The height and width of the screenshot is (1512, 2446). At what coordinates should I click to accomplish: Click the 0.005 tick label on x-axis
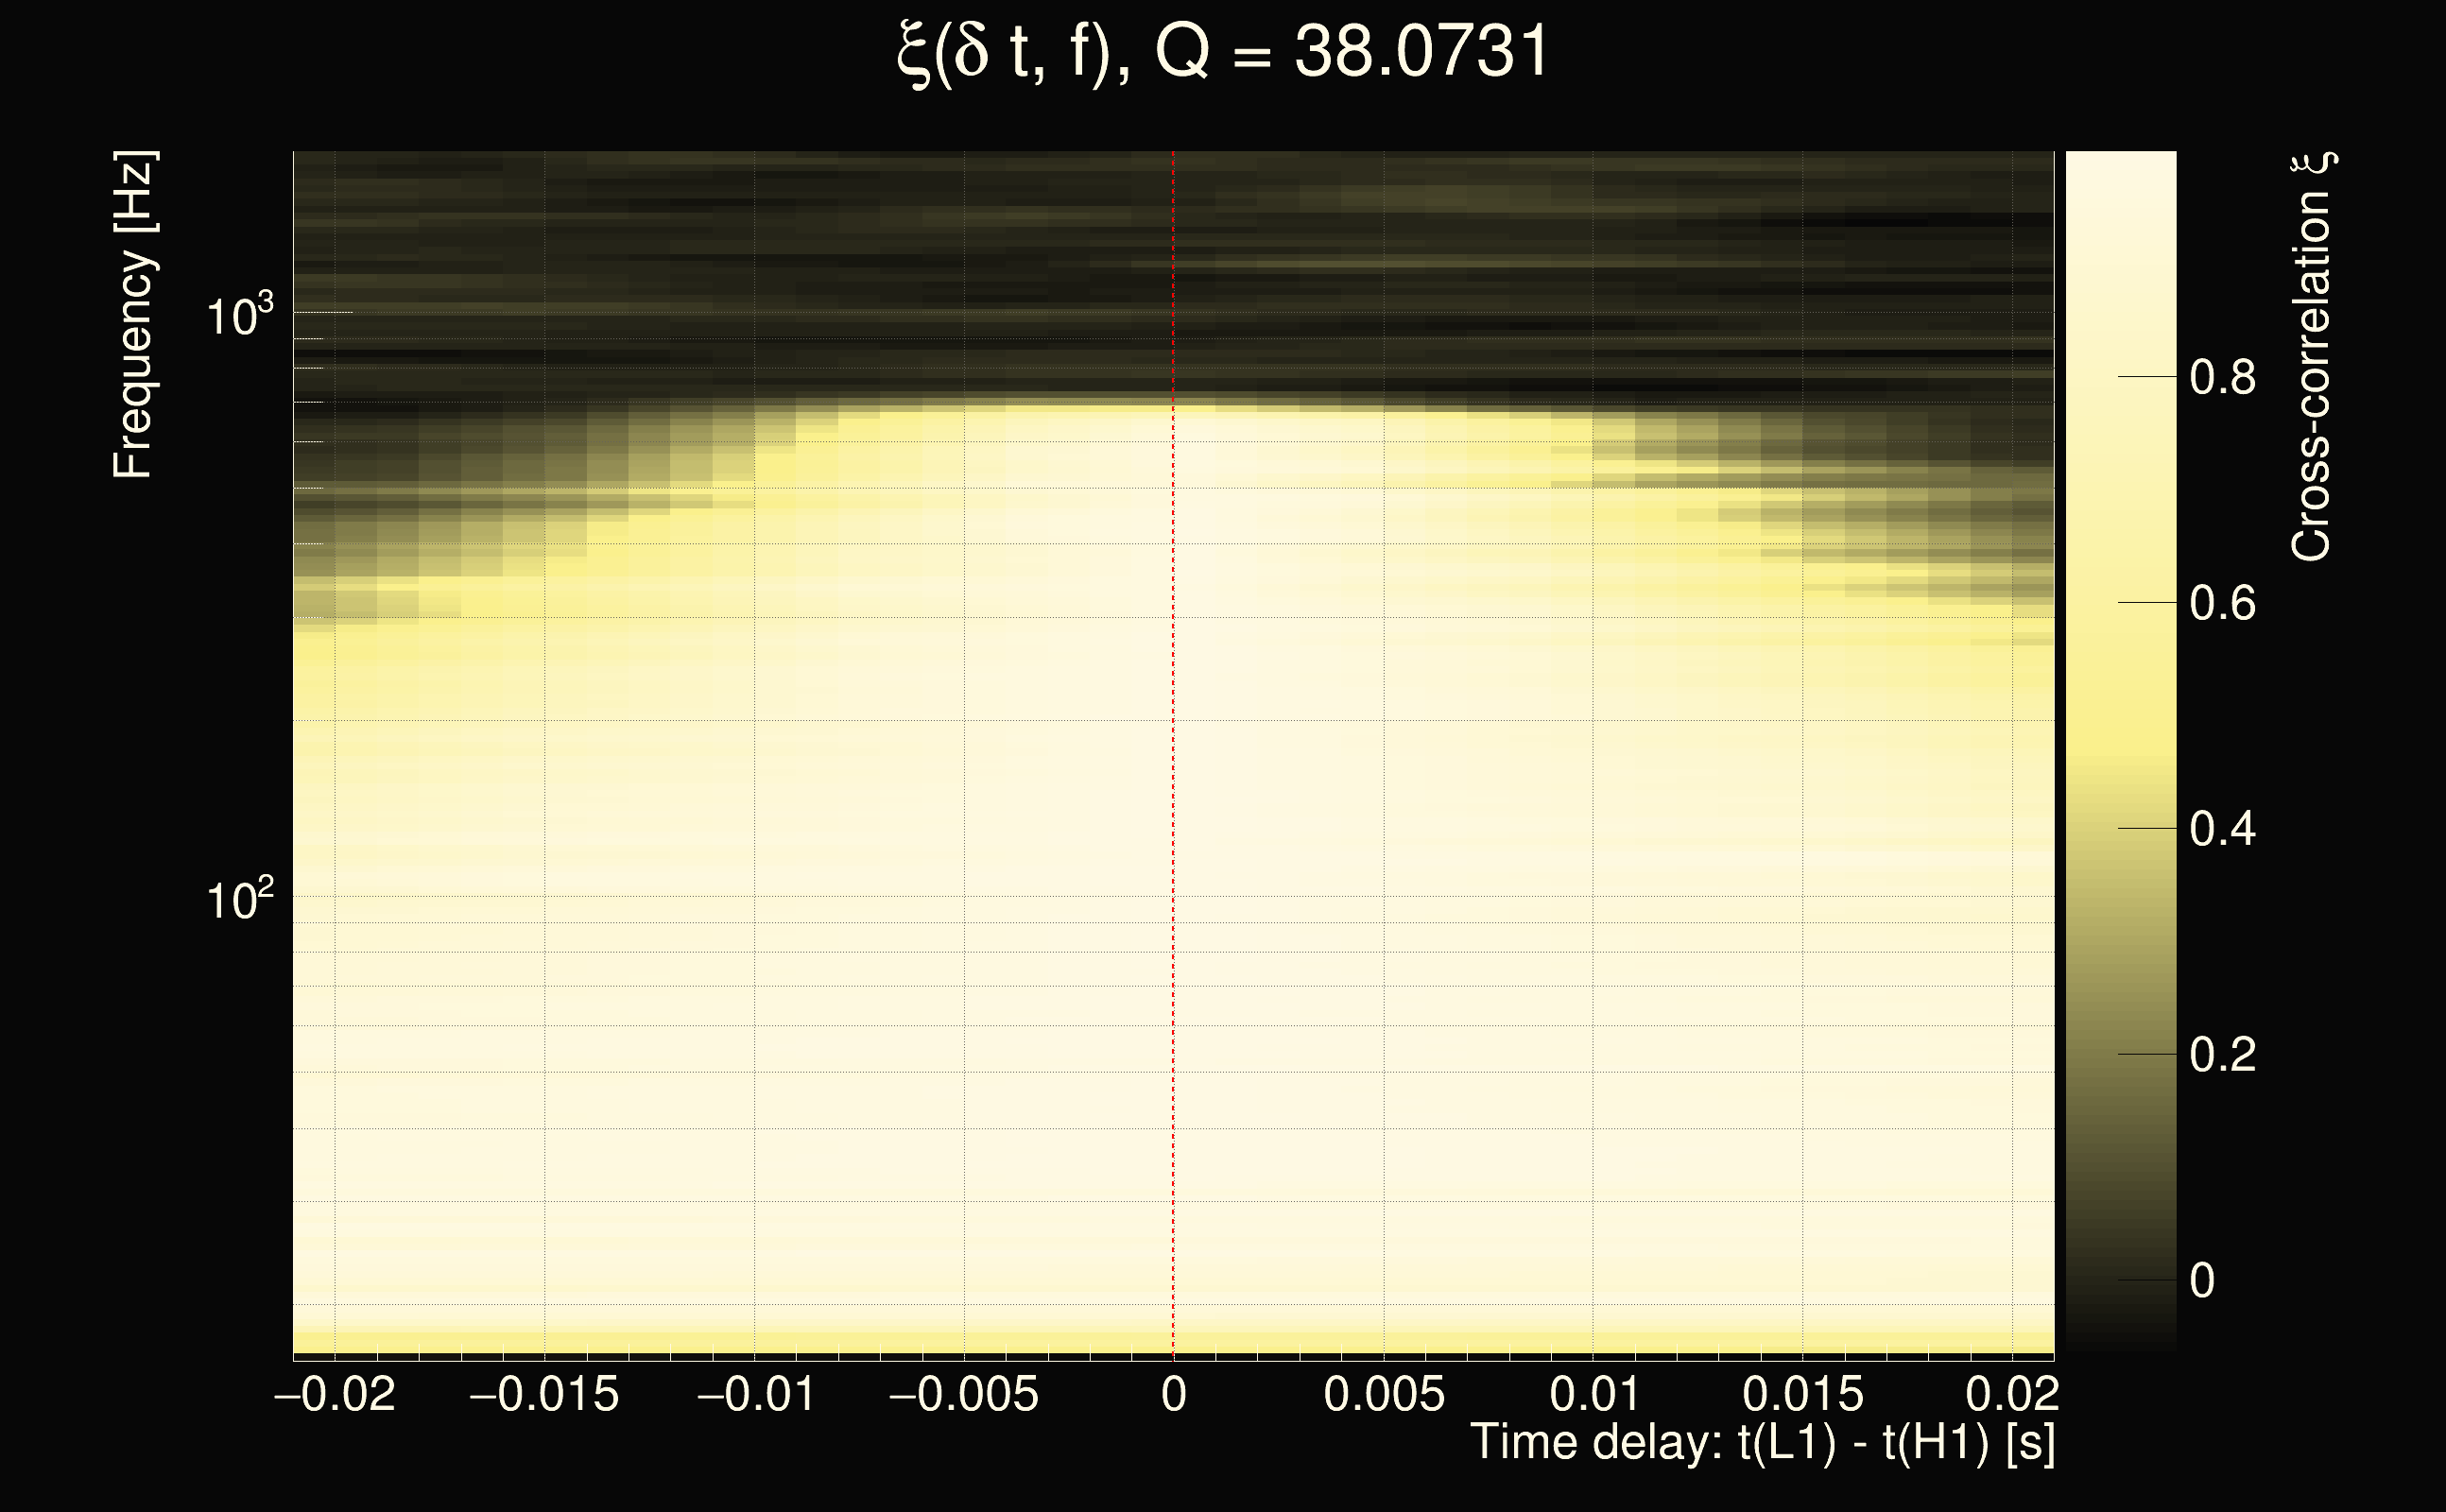tap(1384, 1394)
